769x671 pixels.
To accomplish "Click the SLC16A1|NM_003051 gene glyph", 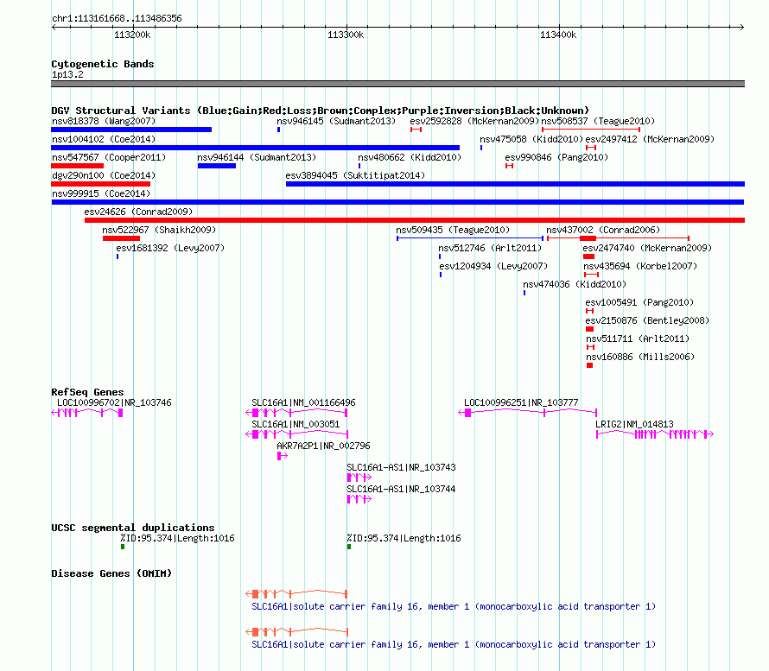I will 296,434.
